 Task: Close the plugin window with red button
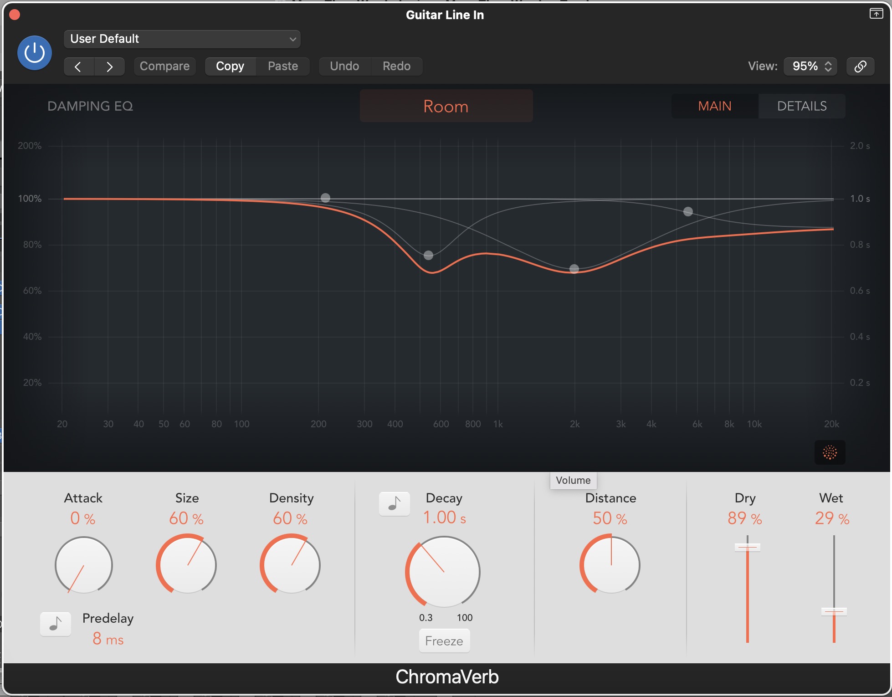coord(15,15)
